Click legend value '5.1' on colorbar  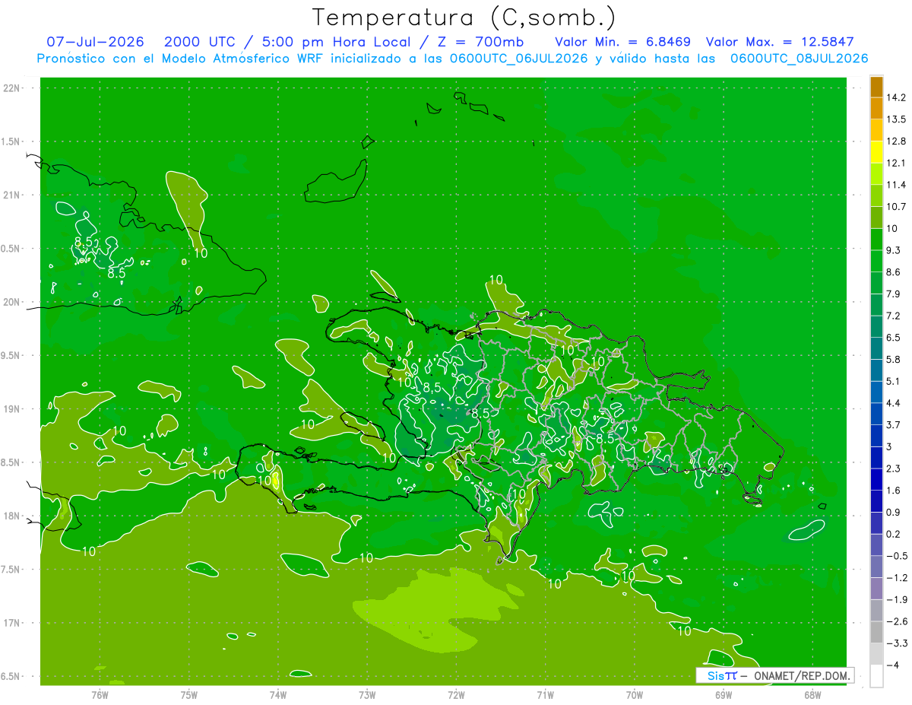point(895,381)
